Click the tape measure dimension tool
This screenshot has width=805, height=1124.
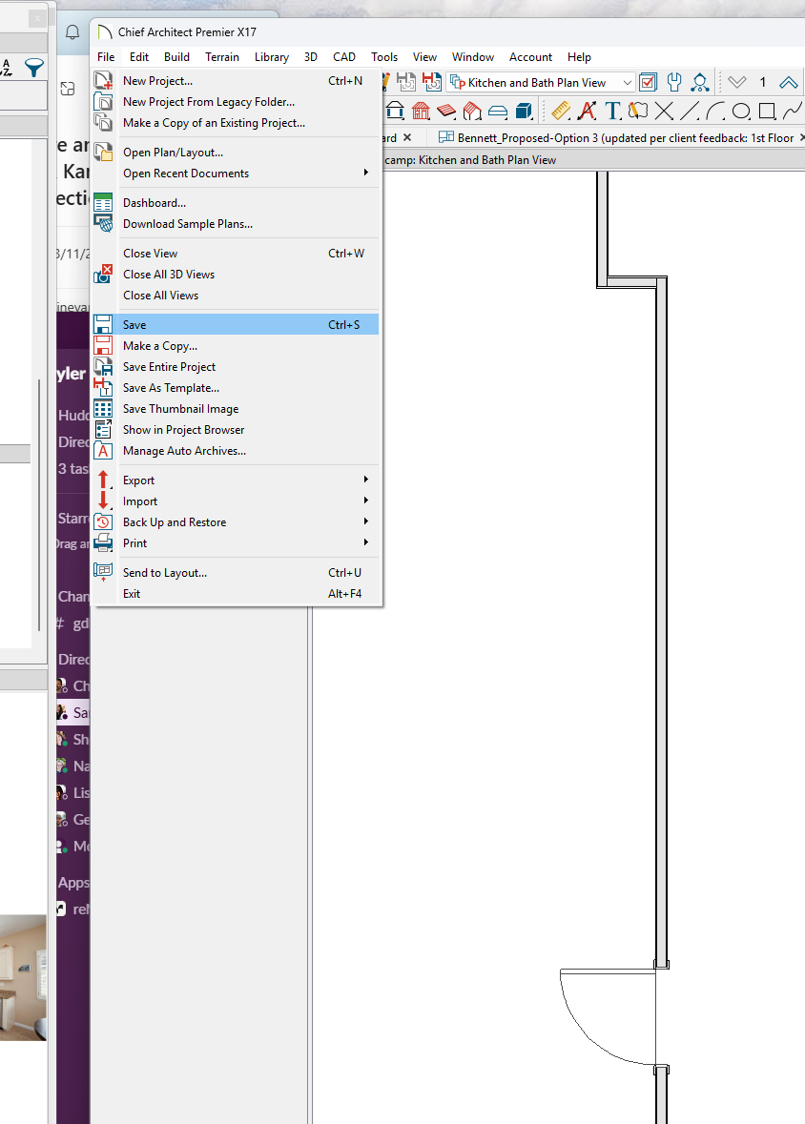561,111
